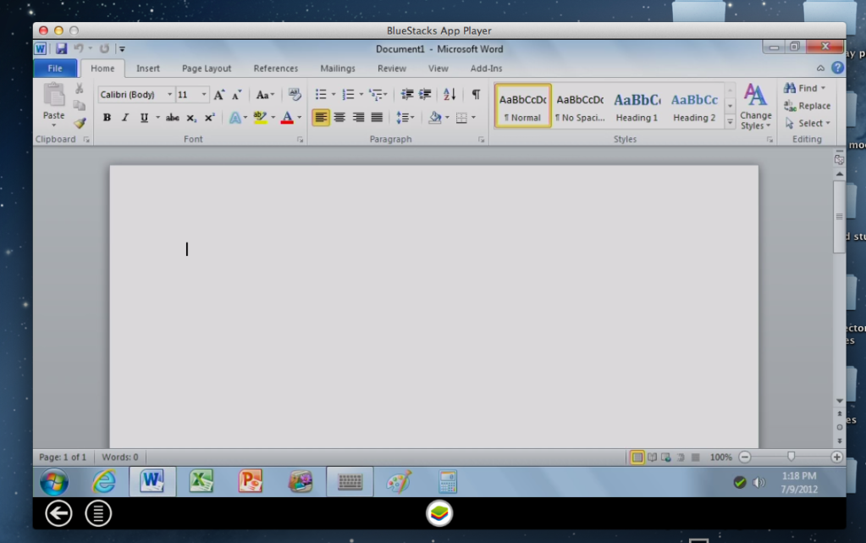The image size is (866, 543).
Task: Click the Replace button
Action: pyautogui.click(x=808, y=106)
